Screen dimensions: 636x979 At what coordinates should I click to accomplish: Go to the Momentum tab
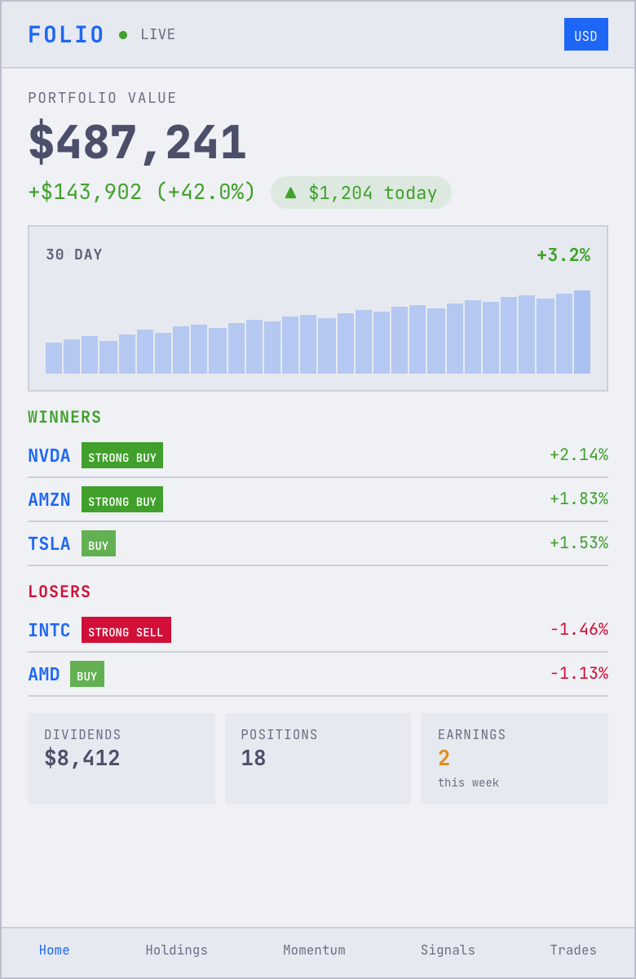[x=314, y=950]
